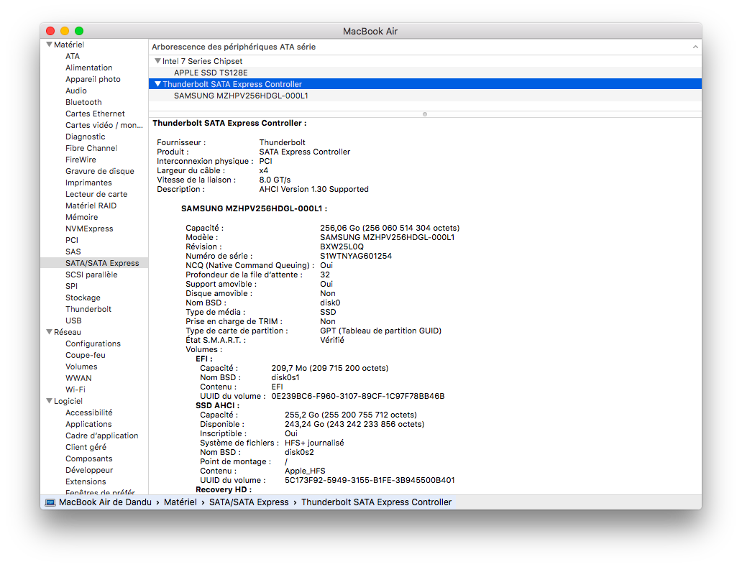Open the Cadre d'application category
This screenshot has height=567, width=742.
(102, 435)
